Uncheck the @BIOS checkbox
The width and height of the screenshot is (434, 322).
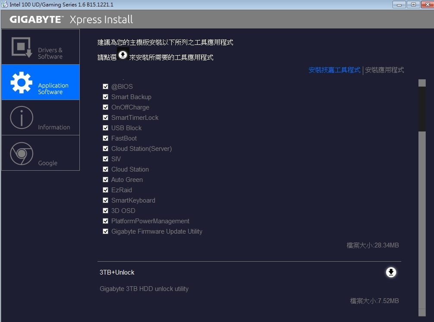[105, 87]
